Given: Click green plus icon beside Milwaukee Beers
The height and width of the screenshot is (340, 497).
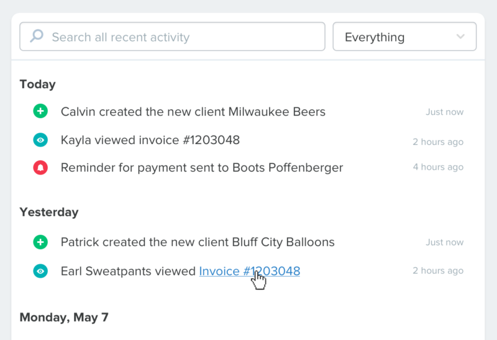Looking at the screenshot, I should click(x=40, y=111).
